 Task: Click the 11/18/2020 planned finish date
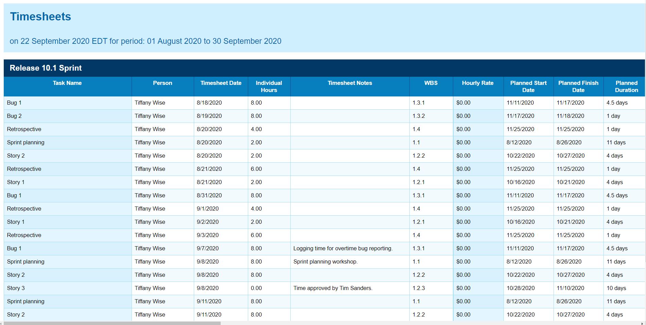pyautogui.click(x=578, y=116)
